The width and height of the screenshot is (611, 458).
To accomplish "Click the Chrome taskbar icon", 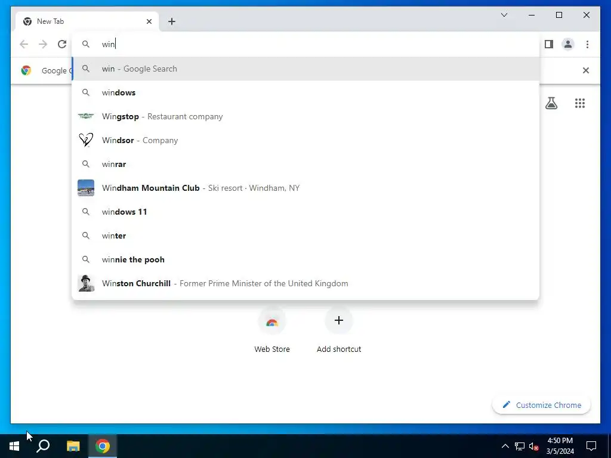I will click(103, 446).
